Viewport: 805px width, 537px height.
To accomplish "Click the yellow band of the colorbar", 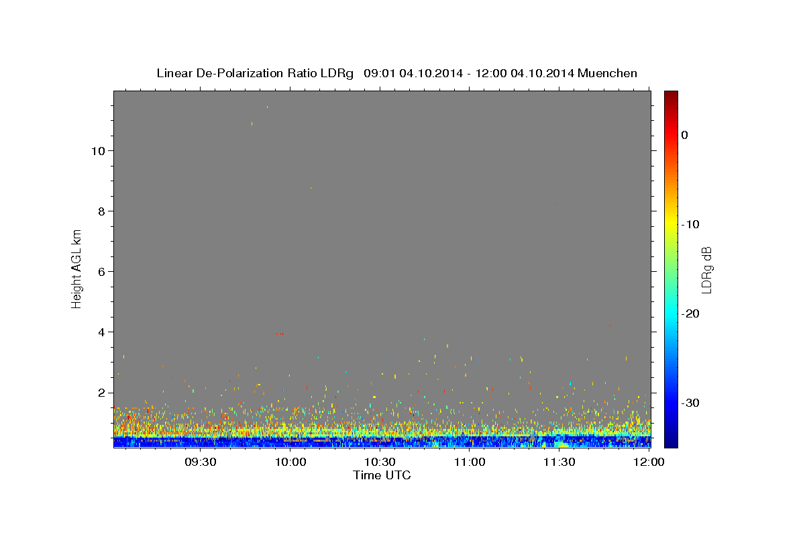I will pyautogui.click(x=671, y=222).
